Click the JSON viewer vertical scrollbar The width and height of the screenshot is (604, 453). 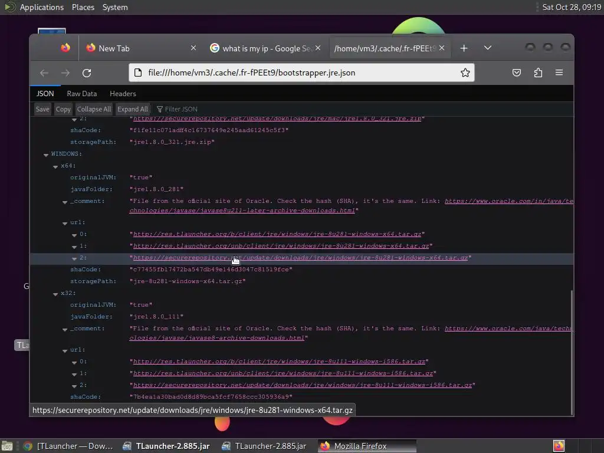pyautogui.click(x=572, y=352)
